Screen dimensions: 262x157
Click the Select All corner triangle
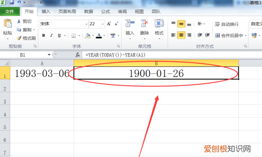(x=7, y=63)
